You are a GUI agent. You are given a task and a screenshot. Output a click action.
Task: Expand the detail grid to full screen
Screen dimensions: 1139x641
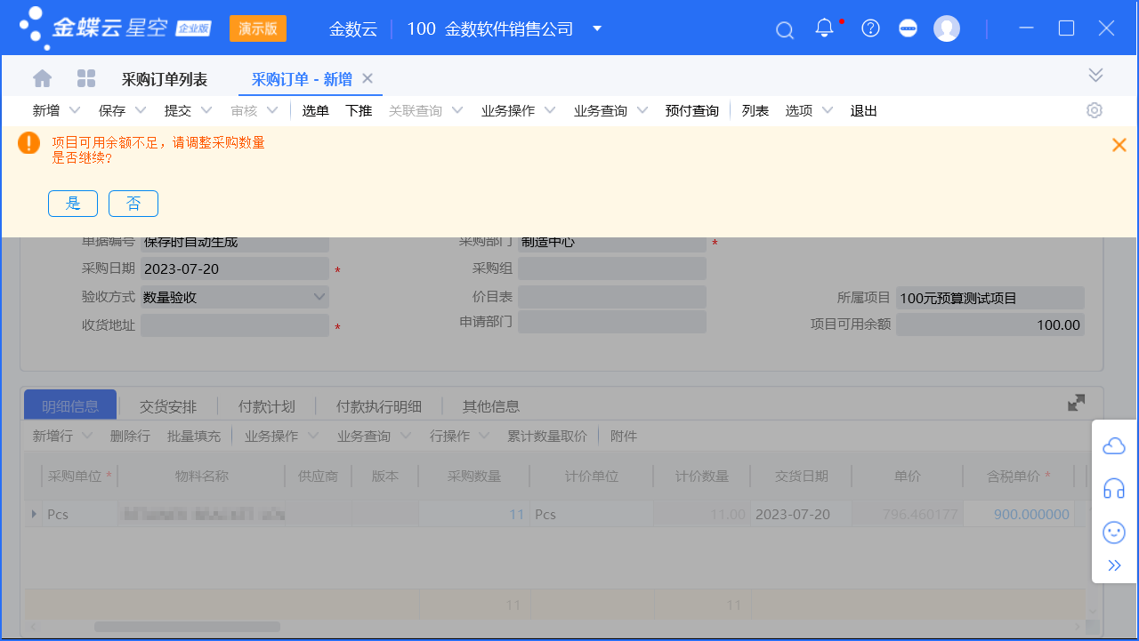point(1077,403)
